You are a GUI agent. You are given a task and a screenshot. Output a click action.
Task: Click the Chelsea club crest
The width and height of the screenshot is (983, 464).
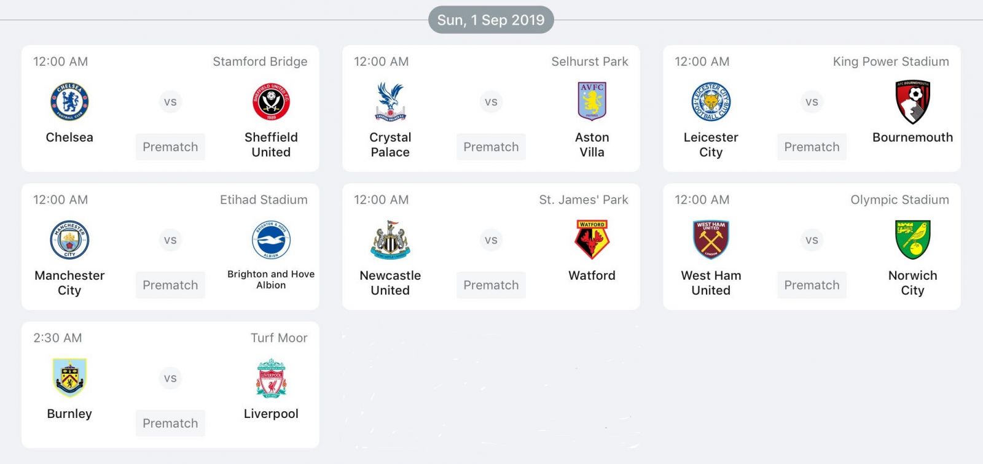coord(69,102)
